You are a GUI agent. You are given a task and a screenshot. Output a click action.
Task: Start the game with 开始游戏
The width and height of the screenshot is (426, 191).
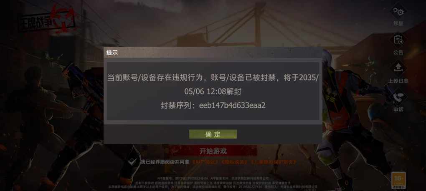213,151
